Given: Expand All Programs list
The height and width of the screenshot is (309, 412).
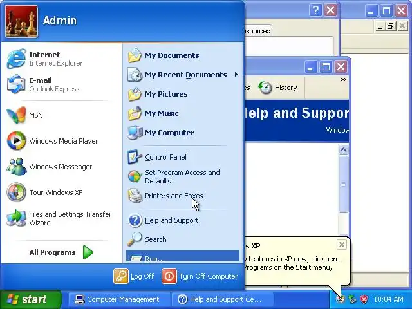Looking at the screenshot, I should [x=62, y=252].
